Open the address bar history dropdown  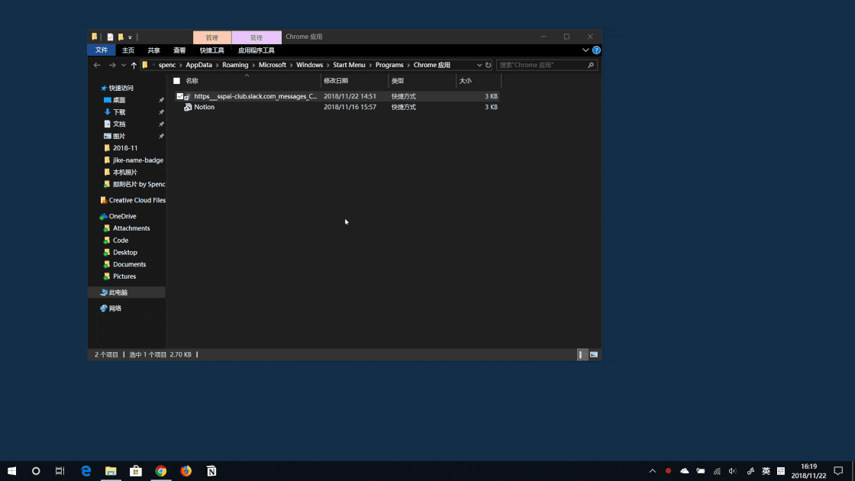pos(479,65)
